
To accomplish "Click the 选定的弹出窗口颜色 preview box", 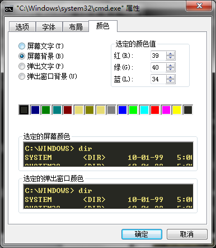I will [x=108, y=196].
